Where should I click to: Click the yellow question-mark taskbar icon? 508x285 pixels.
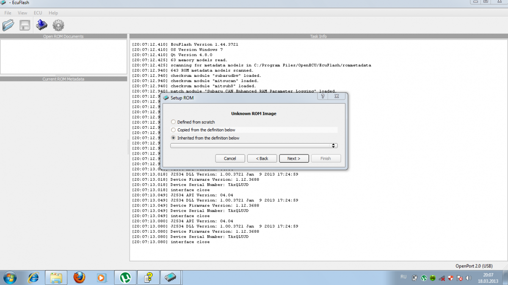click(x=148, y=277)
